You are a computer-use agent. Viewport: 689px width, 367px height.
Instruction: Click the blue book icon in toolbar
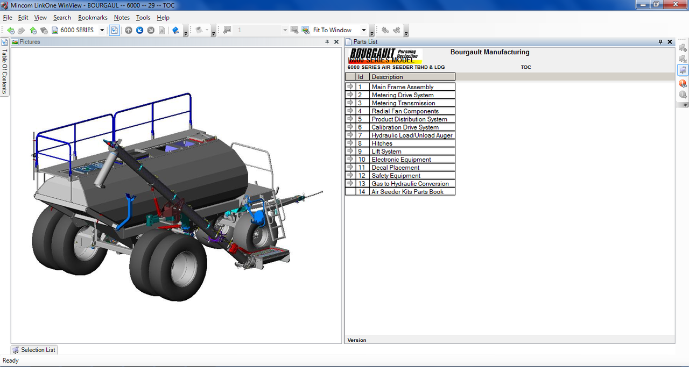click(175, 30)
